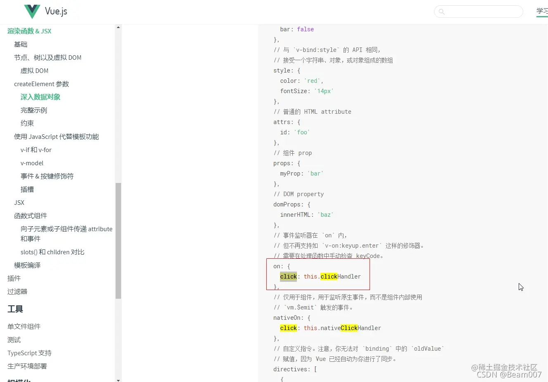Open 插槽 sidebar item
Image resolution: width=548 pixels, height=382 pixels.
[x=27, y=189]
